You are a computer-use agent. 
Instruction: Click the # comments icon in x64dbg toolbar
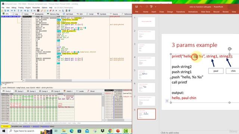[56, 11]
